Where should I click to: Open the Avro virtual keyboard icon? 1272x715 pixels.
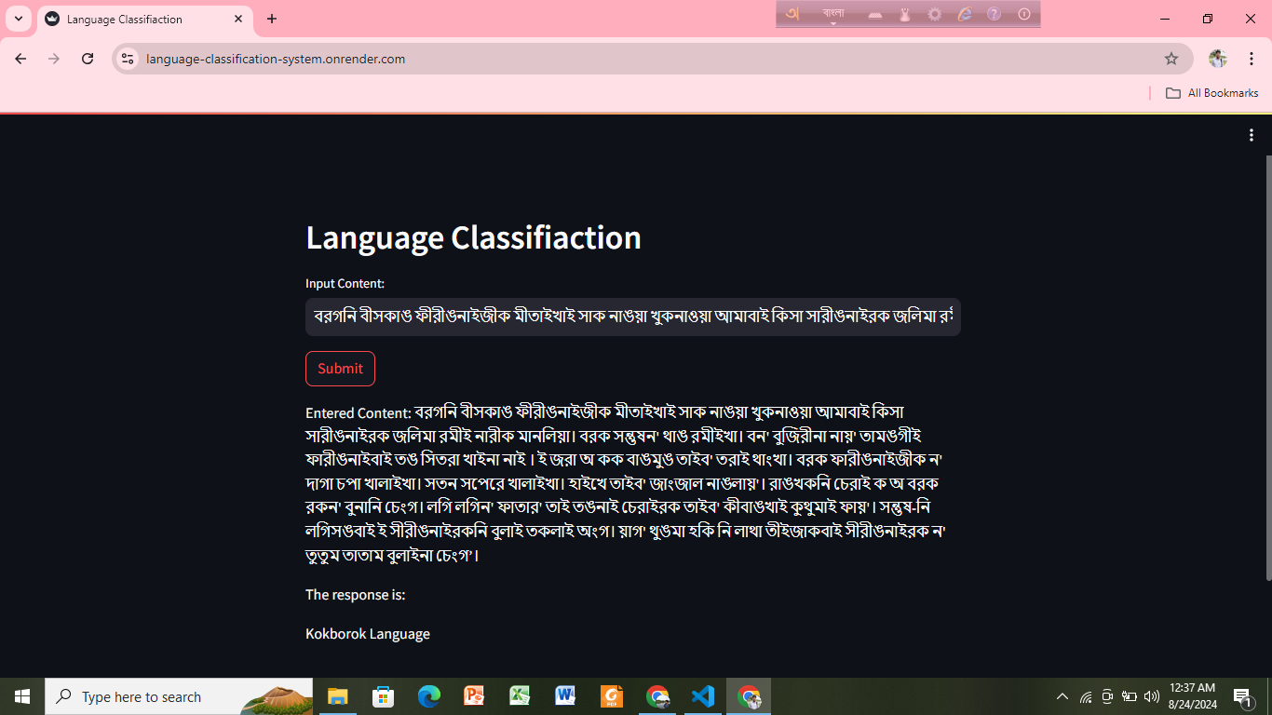click(x=875, y=15)
